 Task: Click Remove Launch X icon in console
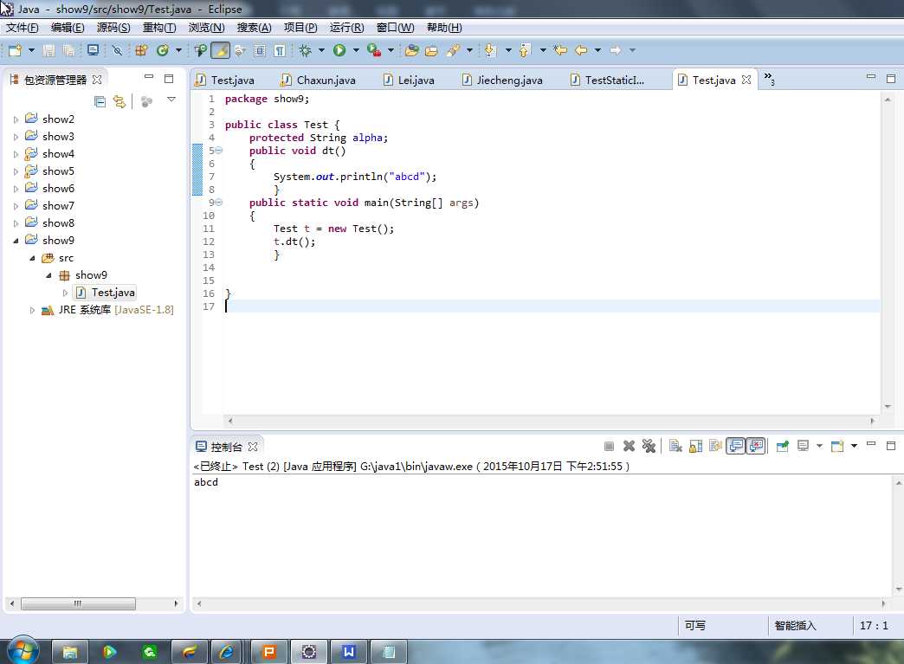pos(629,446)
